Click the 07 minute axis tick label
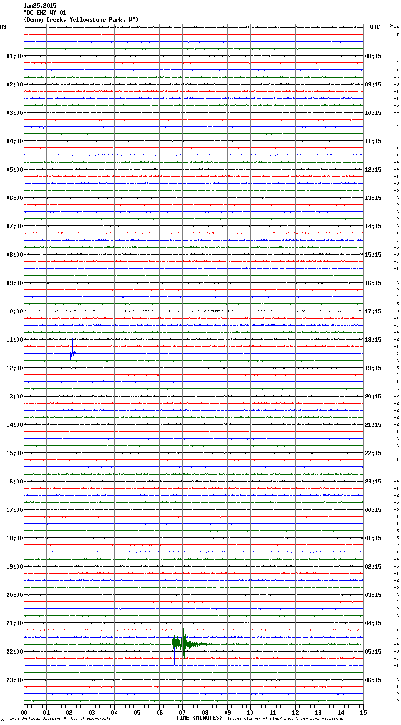Image resolution: width=401 pixels, height=725 pixels. pyautogui.click(x=183, y=713)
